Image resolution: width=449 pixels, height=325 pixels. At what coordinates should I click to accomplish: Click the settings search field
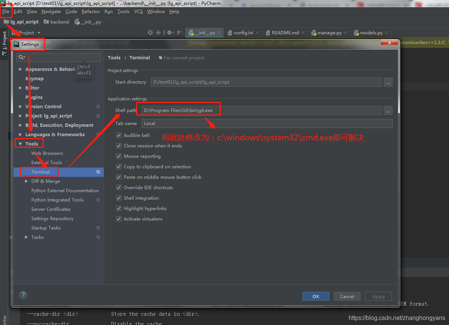[x=59, y=57]
